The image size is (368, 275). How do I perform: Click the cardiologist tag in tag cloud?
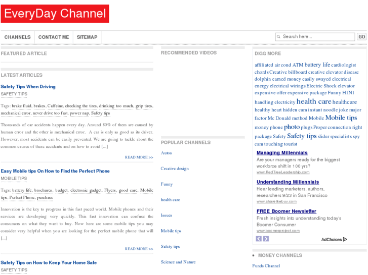344,65
